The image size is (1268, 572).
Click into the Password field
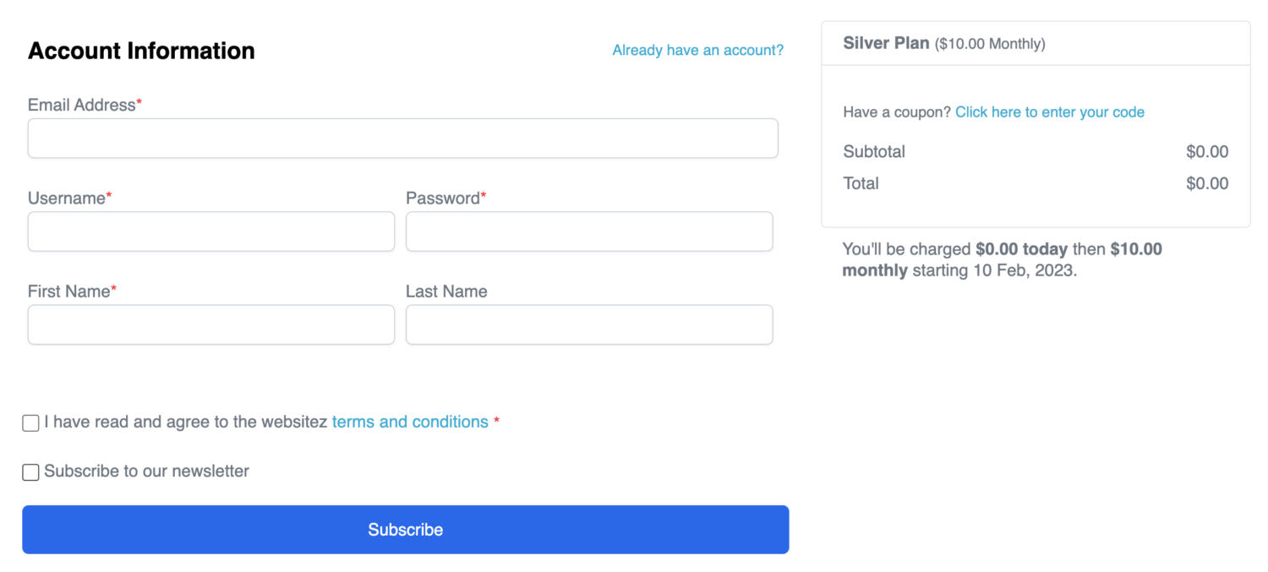click(589, 232)
